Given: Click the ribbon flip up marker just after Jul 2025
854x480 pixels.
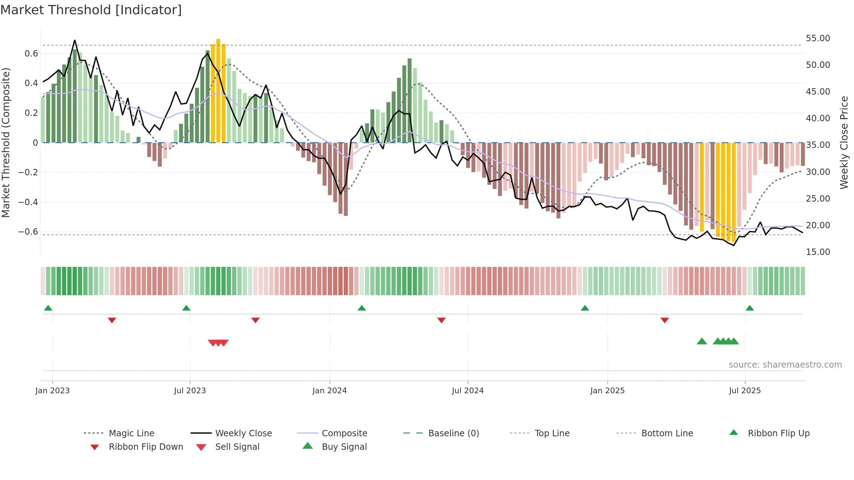Looking at the screenshot, I should coord(749,308).
